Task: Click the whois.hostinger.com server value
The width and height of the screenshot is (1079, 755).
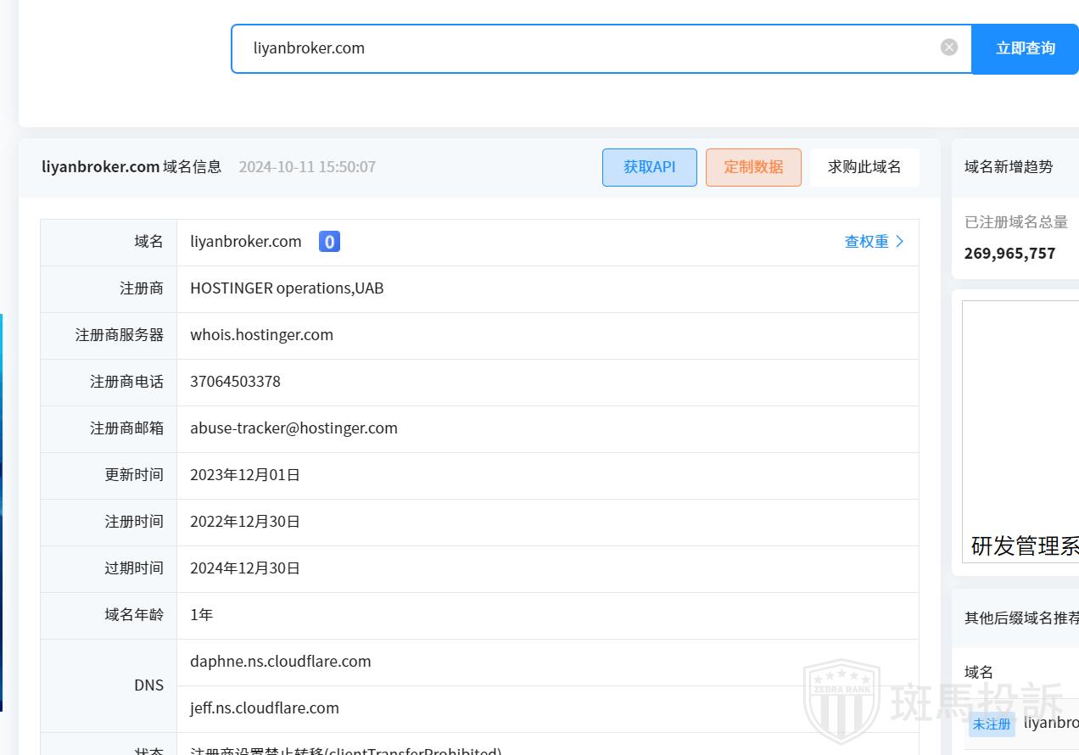Action: click(x=261, y=335)
